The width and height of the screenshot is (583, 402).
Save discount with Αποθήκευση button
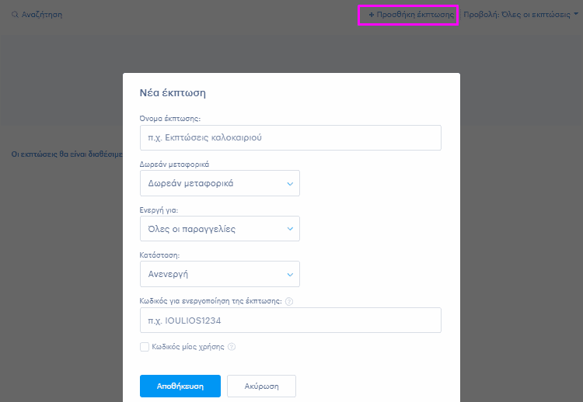pyautogui.click(x=180, y=386)
